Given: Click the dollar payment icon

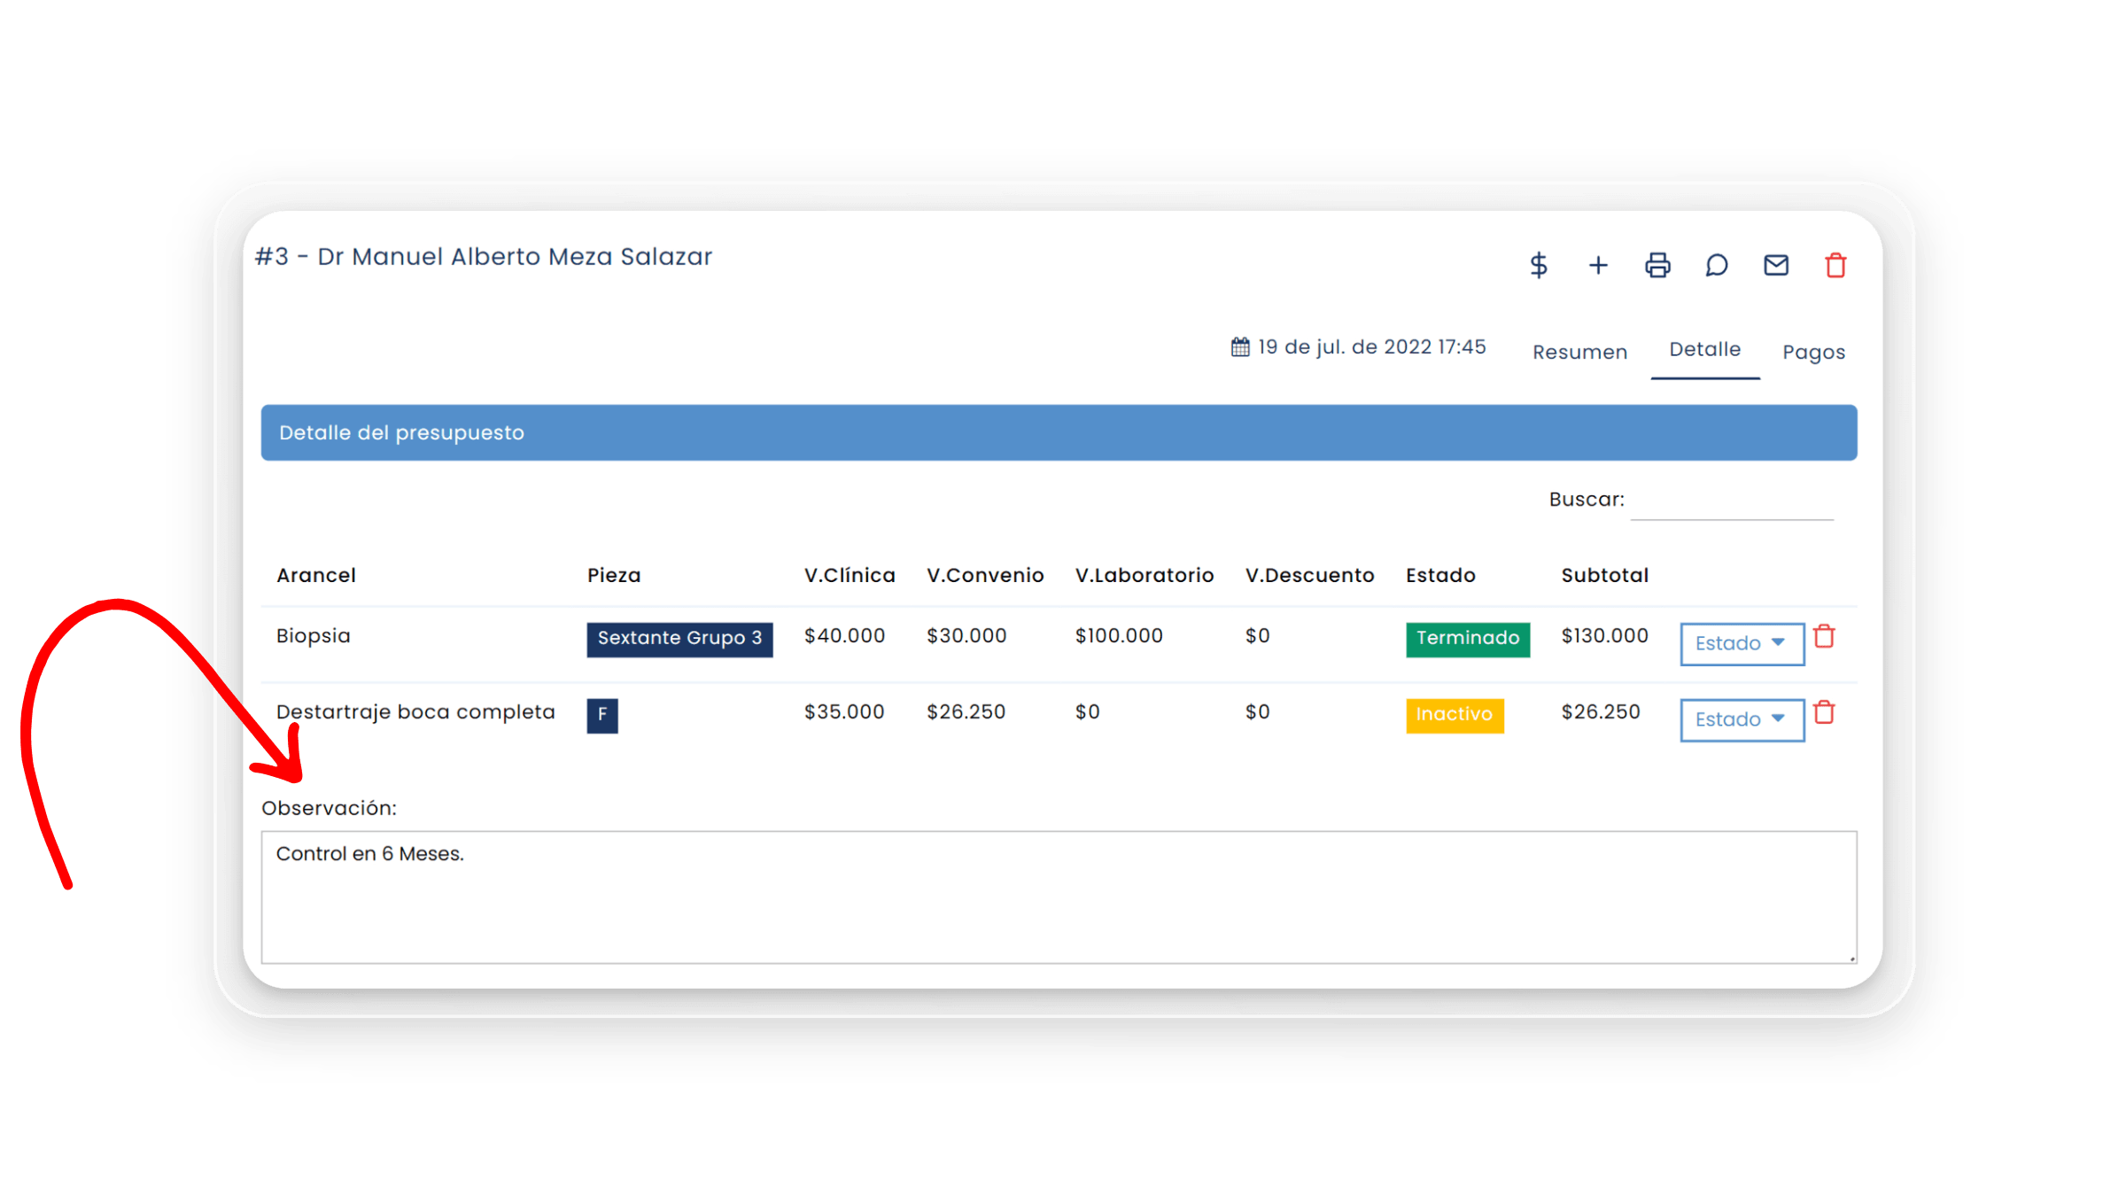Looking at the screenshot, I should click(x=1539, y=265).
